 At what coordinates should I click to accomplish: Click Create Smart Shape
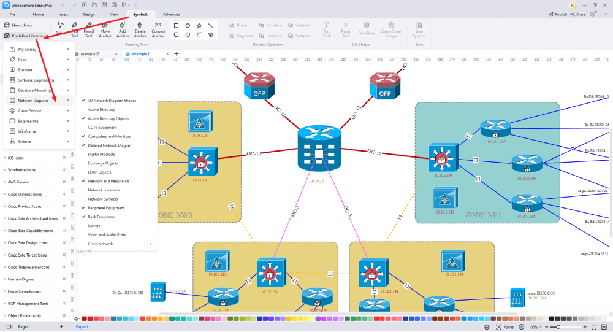pos(391,30)
